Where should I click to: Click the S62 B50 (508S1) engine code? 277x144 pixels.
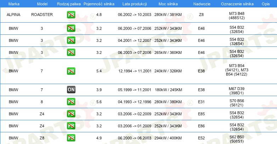pyautogui.click(x=237, y=139)
